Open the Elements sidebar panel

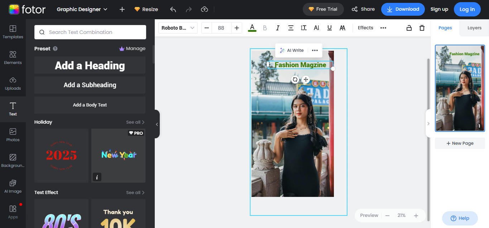pos(13,58)
